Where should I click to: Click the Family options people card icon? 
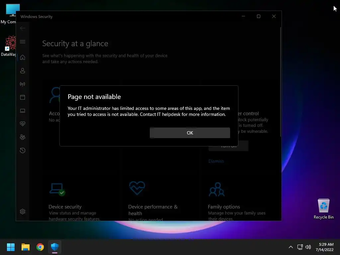pyautogui.click(x=216, y=189)
